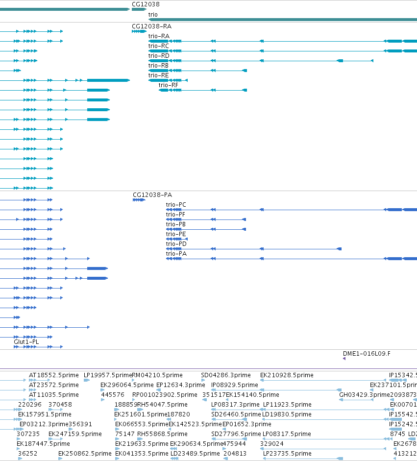Click the 356391 alignment label
The image size is (417, 461).
tap(80, 424)
